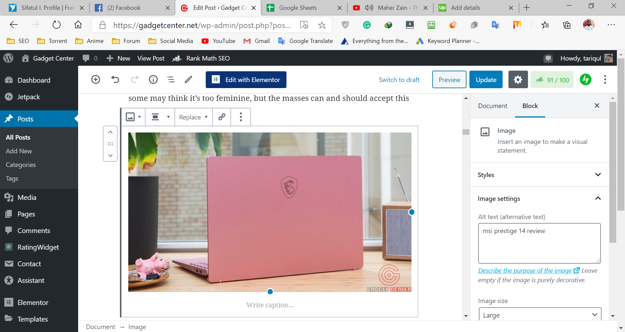Screen dimensions: 625x332
Task: Open Media in the sidebar menu
Action: [x=27, y=197]
